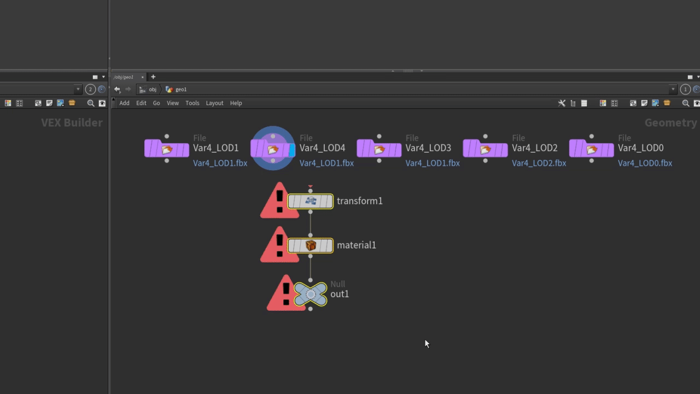The image size is (700, 394).
Task: Open the color palette icon in the toolbar
Action: point(602,103)
